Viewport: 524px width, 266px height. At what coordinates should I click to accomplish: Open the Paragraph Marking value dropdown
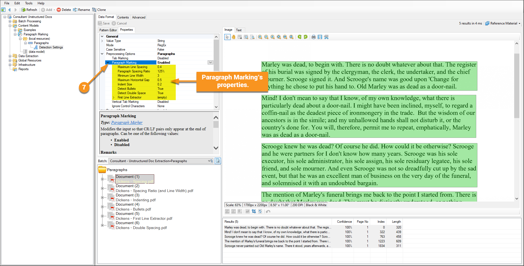(x=210, y=63)
